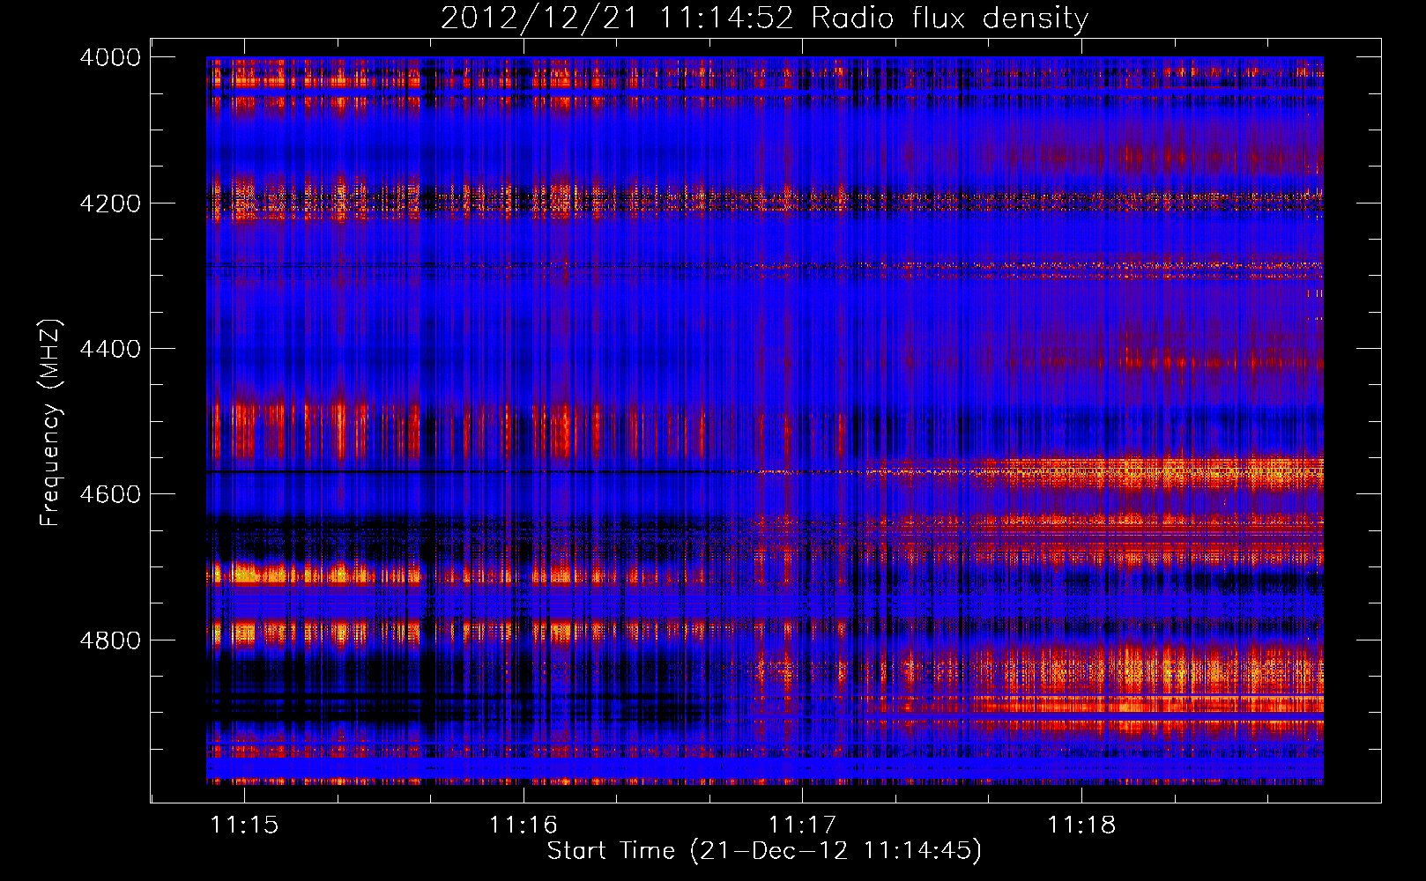Click the 11:18 time axis label
This screenshot has height=881, width=1426.
[x=1081, y=825]
